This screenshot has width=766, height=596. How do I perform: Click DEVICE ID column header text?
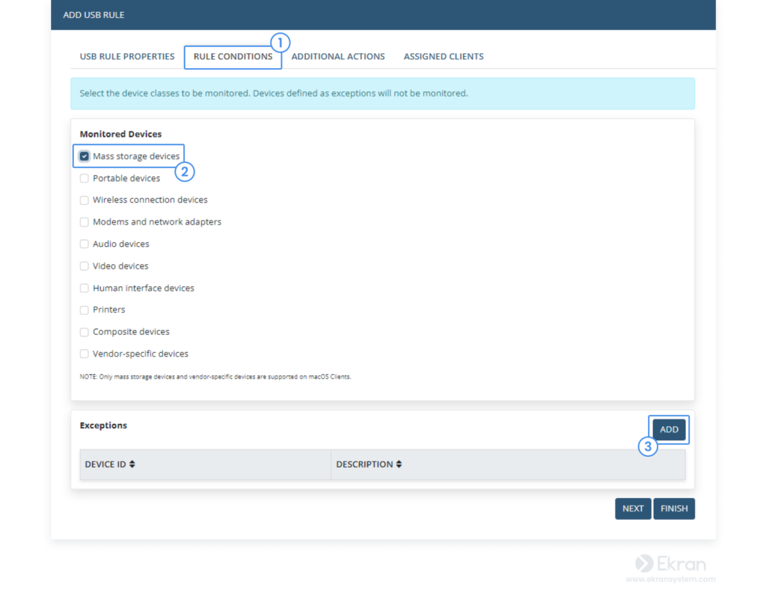point(105,464)
